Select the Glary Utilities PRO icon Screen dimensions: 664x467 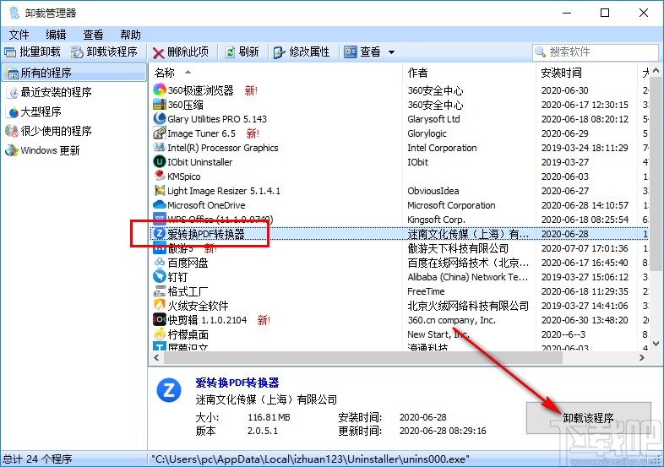click(159, 118)
